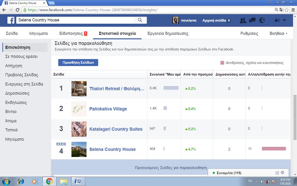Click the Δημοσιεύσεις αυτ column header
Image resolution: width=297 pixels, height=186 pixels.
(x=229, y=74)
